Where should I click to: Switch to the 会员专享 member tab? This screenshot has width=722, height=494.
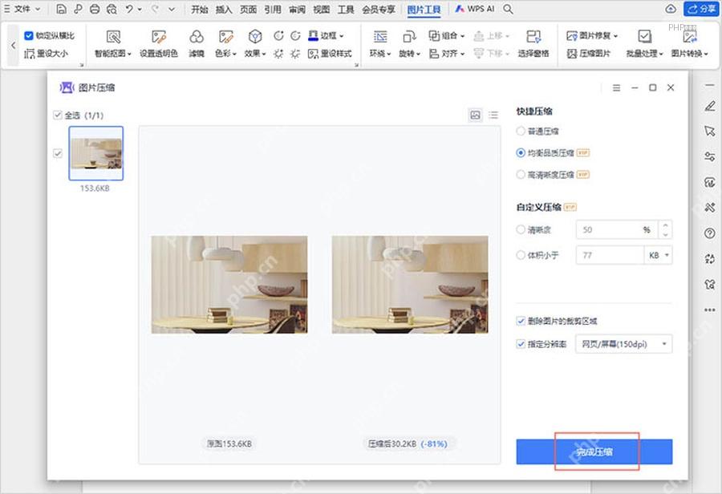coord(379,9)
